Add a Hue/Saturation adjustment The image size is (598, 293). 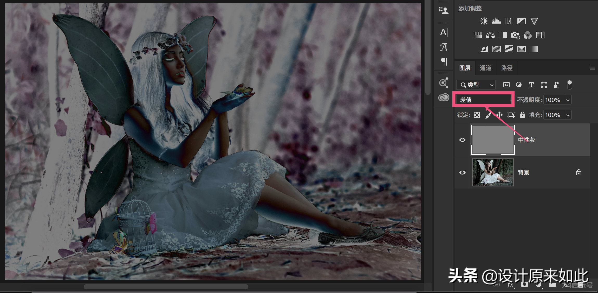click(x=478, y=35)
